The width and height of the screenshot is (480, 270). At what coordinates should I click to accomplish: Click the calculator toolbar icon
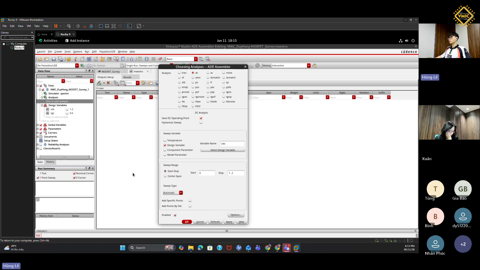(x=140, y=59)
